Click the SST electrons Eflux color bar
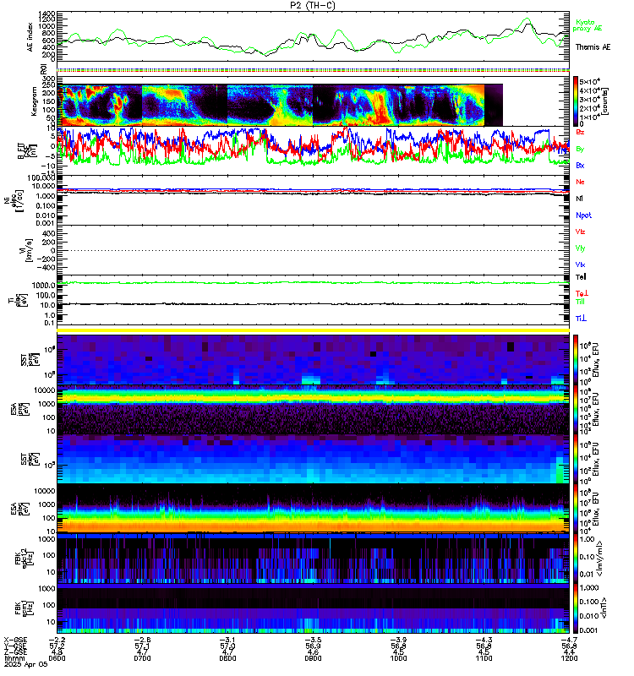634x676 pixels. (576, 459)
